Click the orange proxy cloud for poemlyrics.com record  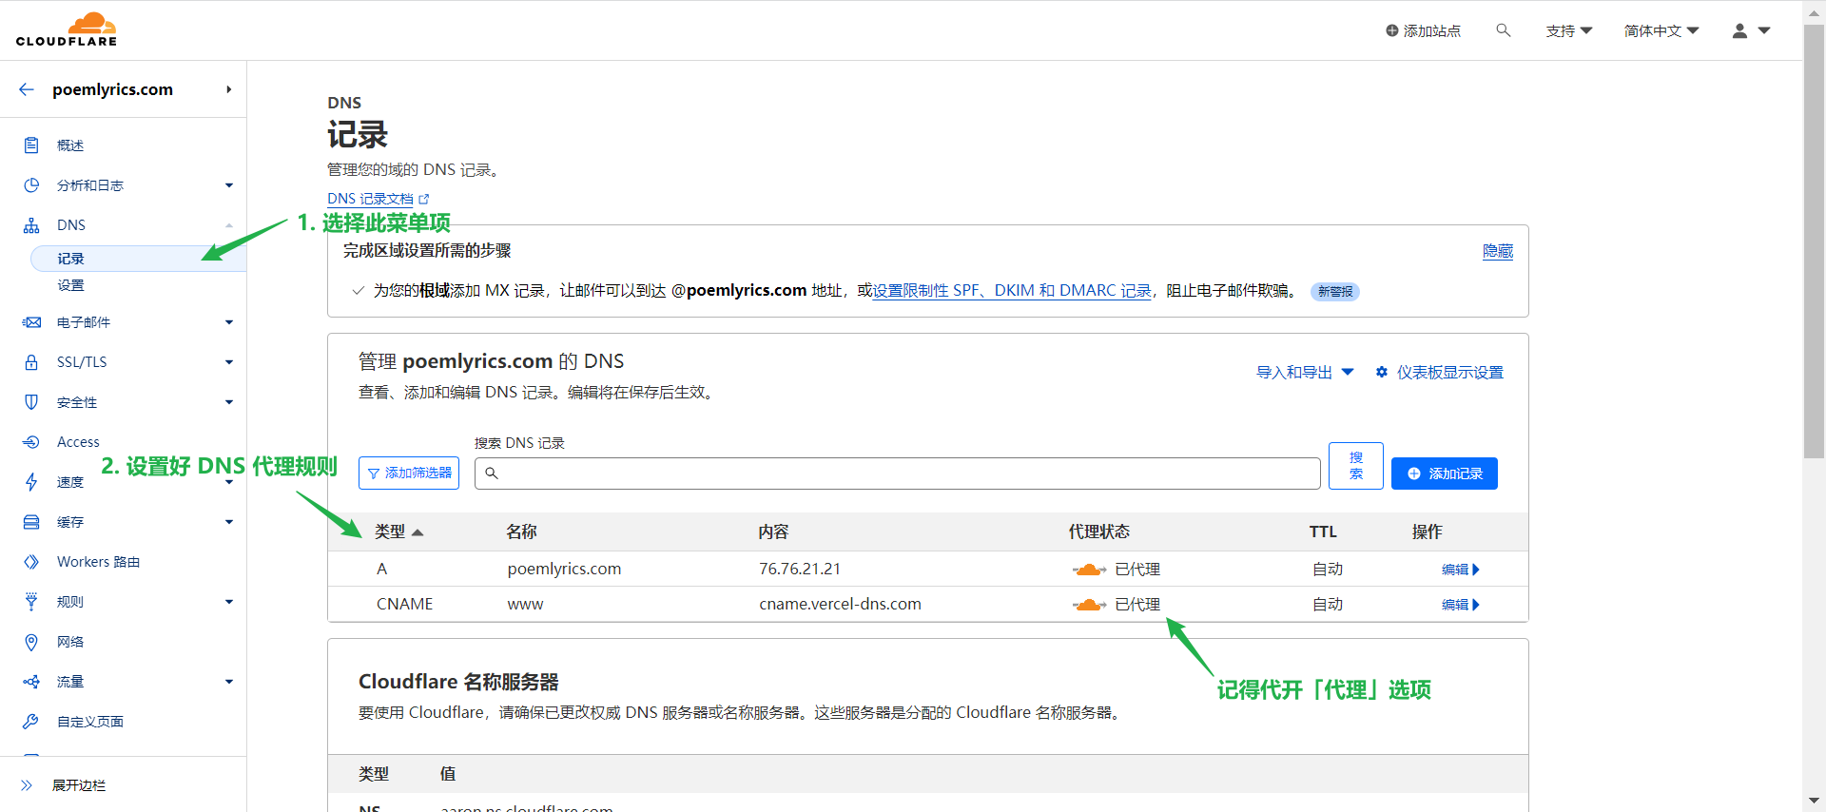1089,570
